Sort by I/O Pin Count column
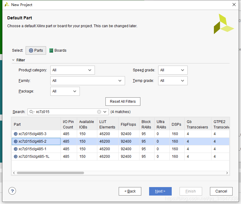The height and width of the screenshot is (204, 241). tap(69, 124)
